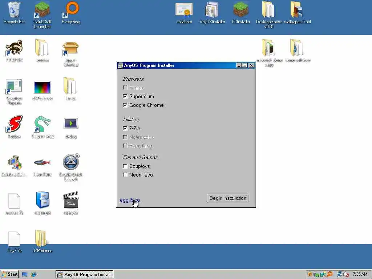Uncheck the Google Chrome checkbox
Screen dimensions: 372x279
coord(125,105)
